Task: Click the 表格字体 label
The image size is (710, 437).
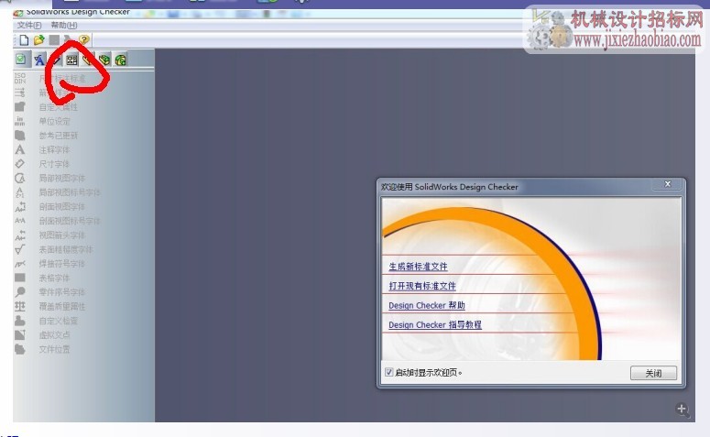Action: point(54,278)
